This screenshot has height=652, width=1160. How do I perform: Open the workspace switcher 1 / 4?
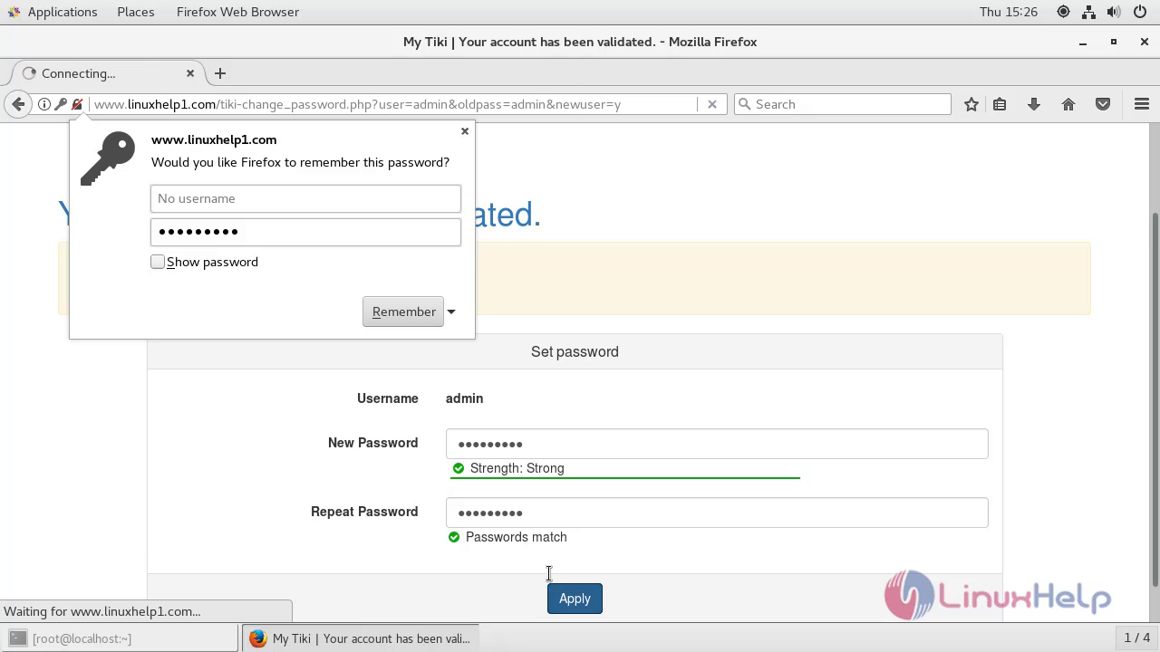(1136, 638)
